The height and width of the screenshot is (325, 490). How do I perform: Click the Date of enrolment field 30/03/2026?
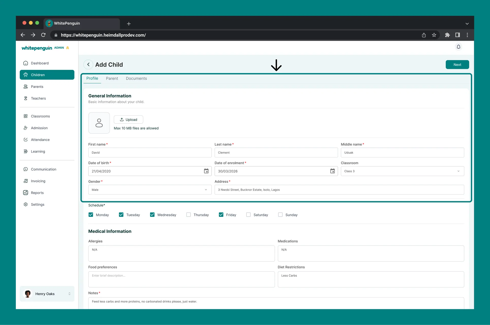click(276, 171)
